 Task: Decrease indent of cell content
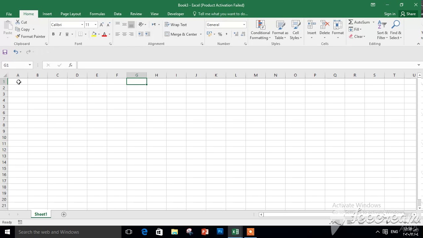click(x=141, y=34)
